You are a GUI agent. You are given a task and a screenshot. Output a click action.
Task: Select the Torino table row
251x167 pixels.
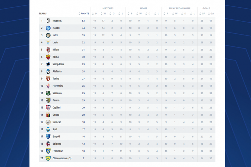[x=127, y=78]
